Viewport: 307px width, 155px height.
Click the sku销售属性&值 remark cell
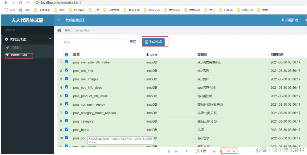(209, 62)
